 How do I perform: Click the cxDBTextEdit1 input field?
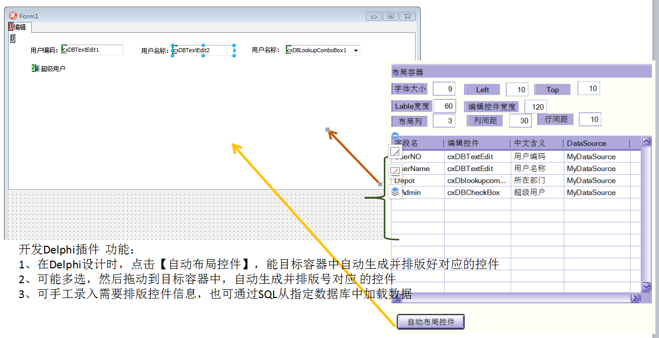click(92, 50)
